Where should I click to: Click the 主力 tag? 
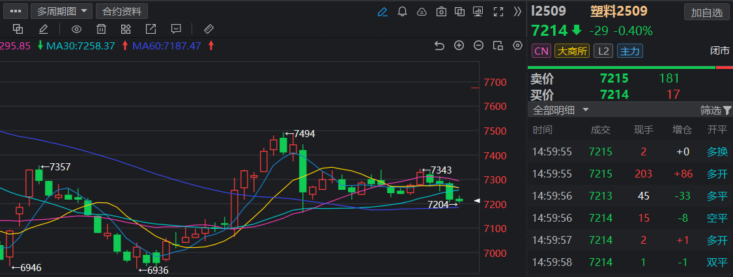[629, 51]
